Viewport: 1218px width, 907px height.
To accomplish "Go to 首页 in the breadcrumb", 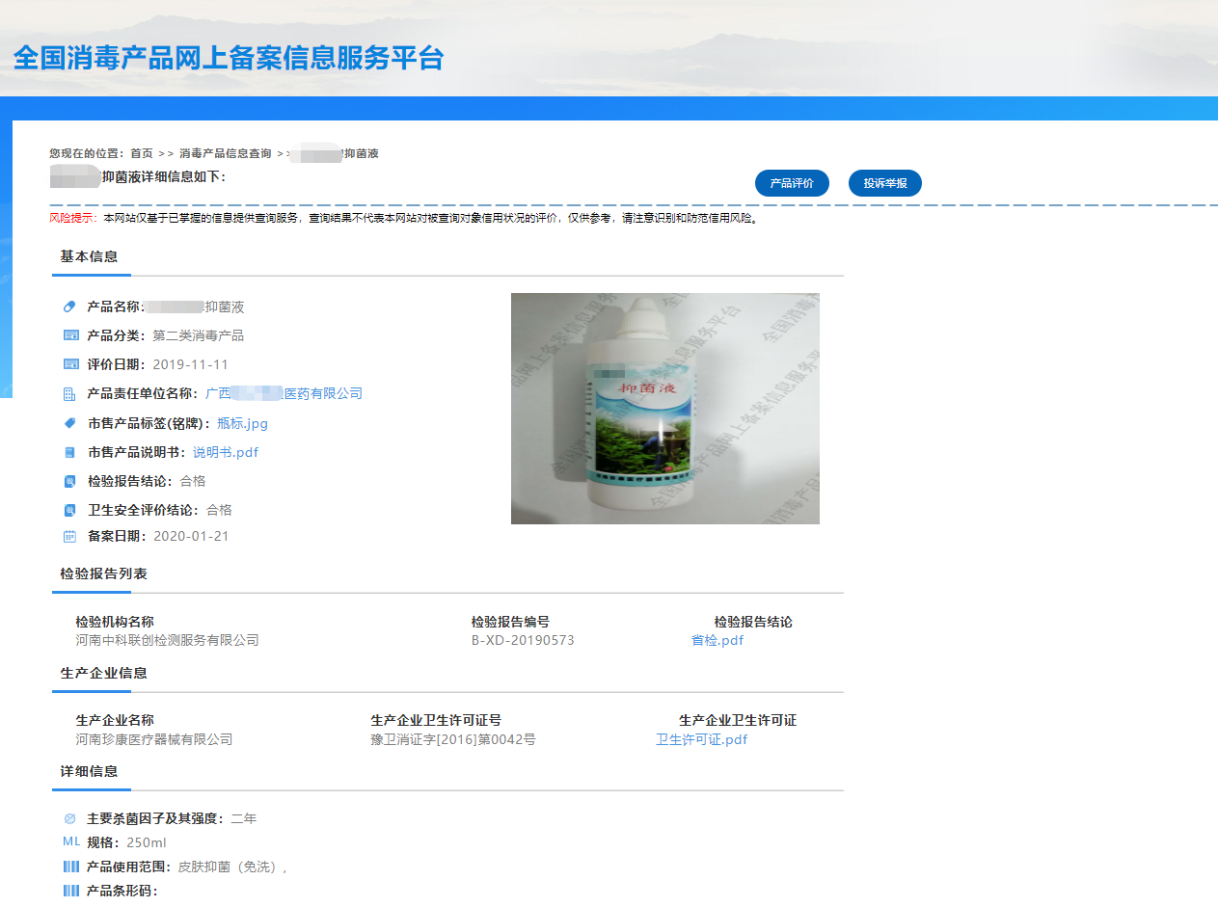I will [142, 153].
